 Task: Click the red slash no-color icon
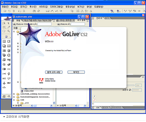coord(94,100)
